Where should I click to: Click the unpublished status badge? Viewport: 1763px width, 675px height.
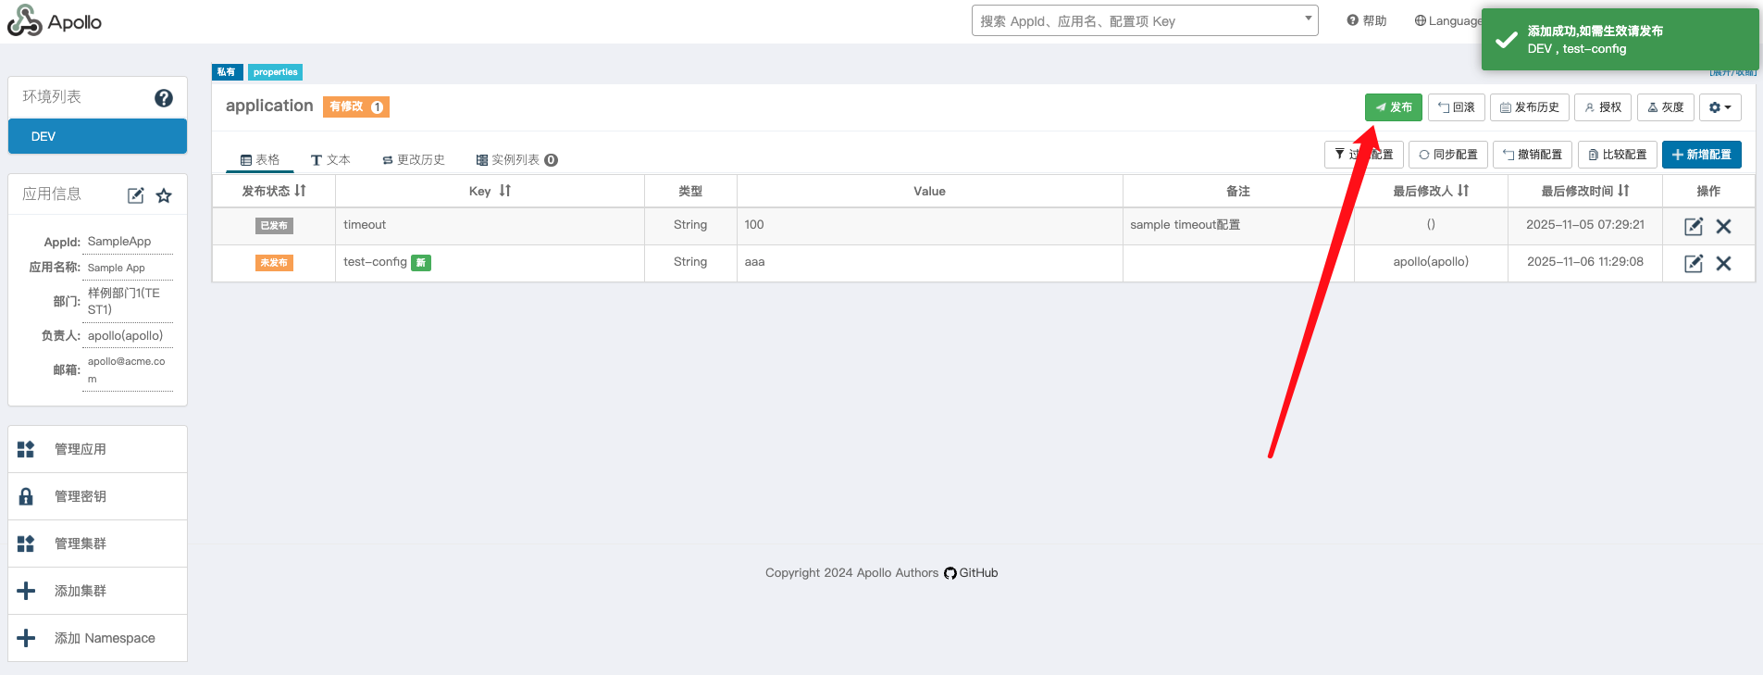coord(274,263)
